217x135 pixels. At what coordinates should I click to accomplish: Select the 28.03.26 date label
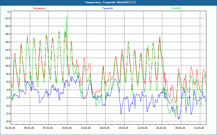[180, 128]
